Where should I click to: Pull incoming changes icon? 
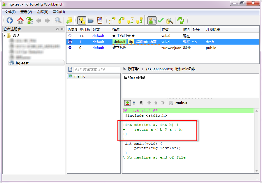[x=121, y=20]
